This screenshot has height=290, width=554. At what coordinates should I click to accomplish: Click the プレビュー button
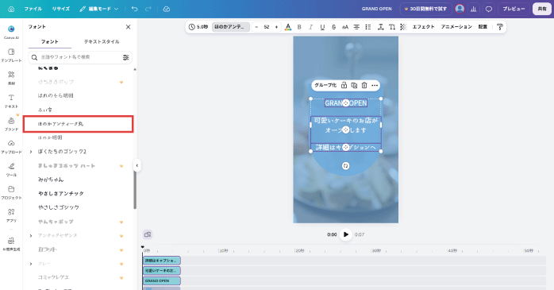(514, 9)
